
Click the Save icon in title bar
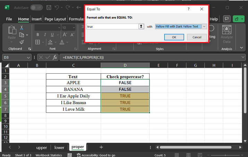[49, 7]
